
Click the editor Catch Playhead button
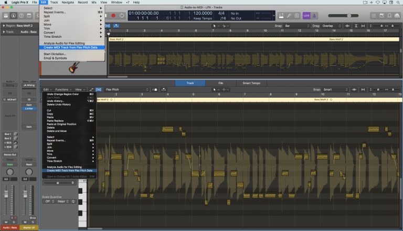164,90
